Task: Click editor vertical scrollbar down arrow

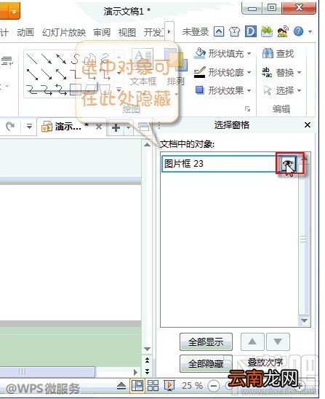Action: (147, 349)
